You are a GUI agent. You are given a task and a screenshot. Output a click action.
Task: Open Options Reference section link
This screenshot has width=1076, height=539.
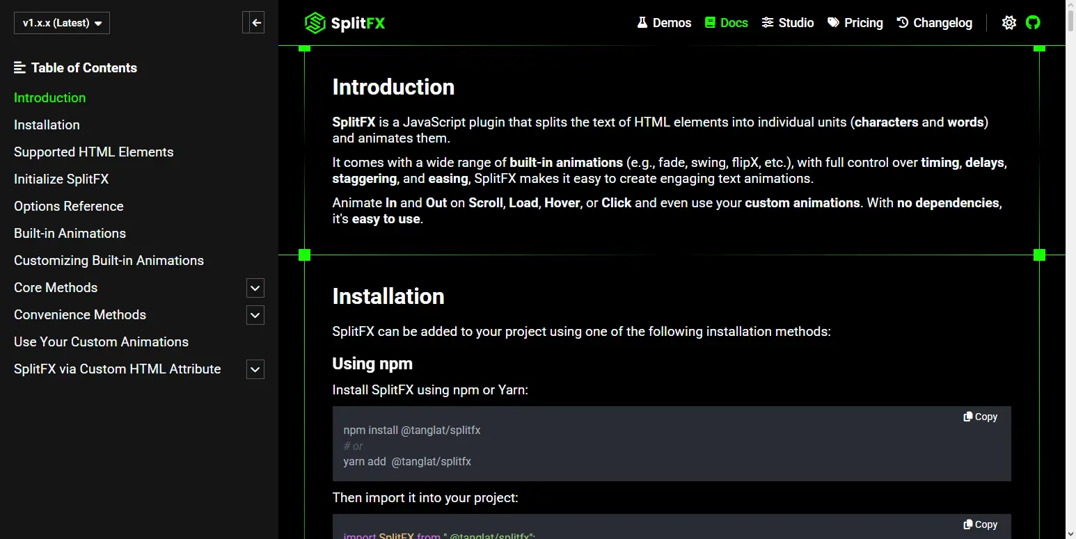click(x=69, y=207)
